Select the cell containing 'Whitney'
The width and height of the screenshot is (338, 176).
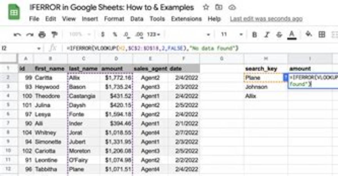click(x=50, y=133)
